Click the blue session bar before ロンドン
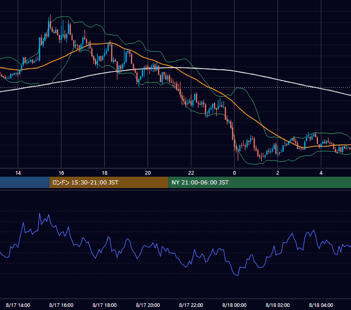351x310 pixels. tap(25, 182)
